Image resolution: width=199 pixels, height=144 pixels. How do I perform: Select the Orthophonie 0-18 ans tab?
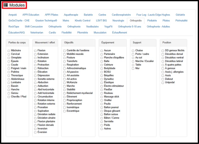point(129,27)
